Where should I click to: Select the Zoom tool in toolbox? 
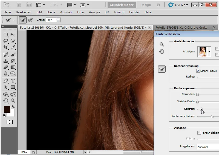click(x=13, y=100)
